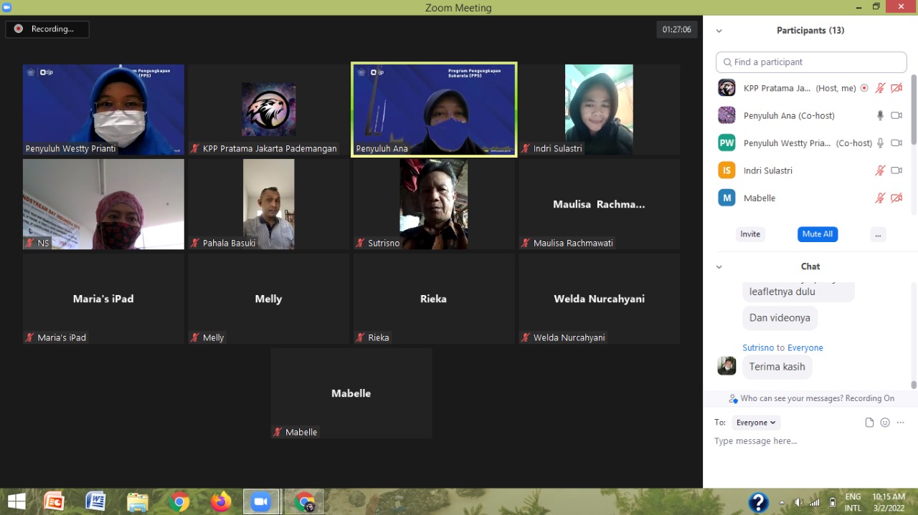This screenshot has height=515, width=918.
Task: Toggle Mabelle's camera icon in participants list
Action: tap(896, 198)
